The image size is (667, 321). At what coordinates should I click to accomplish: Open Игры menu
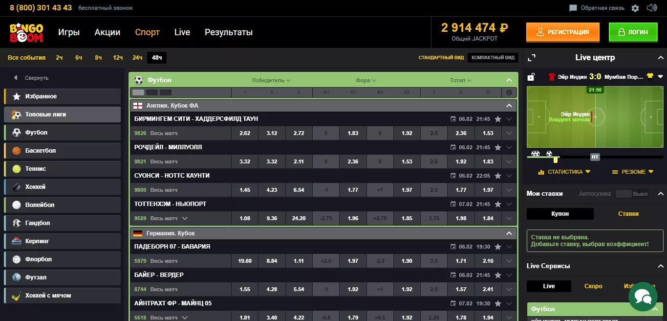pyautogui.click(x=69, y=32)
